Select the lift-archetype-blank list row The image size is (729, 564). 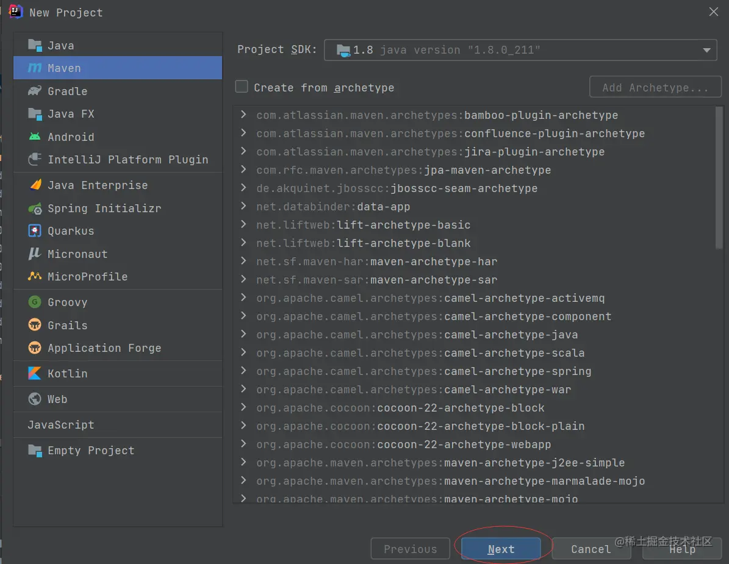click(474, 243)
